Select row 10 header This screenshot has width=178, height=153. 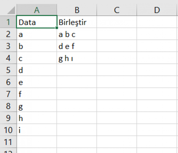coord(8,130)
